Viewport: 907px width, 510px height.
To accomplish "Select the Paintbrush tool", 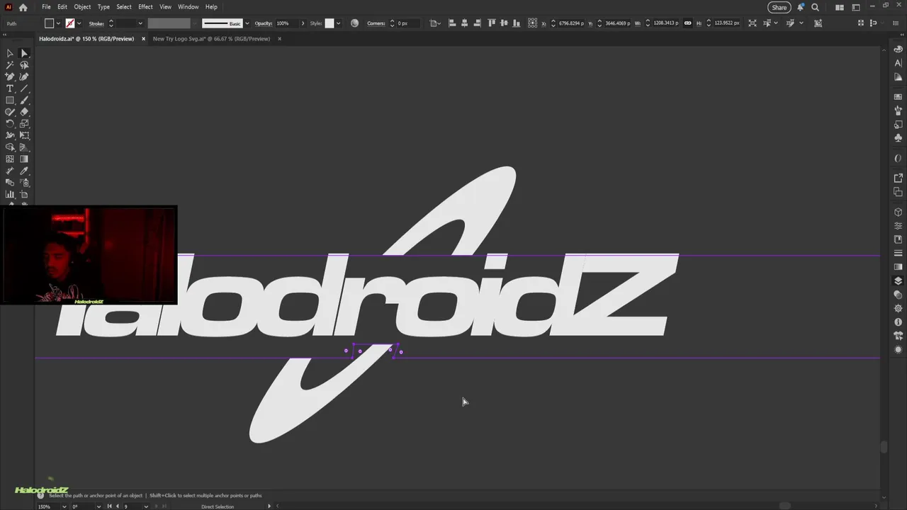I will click(24, 100).
